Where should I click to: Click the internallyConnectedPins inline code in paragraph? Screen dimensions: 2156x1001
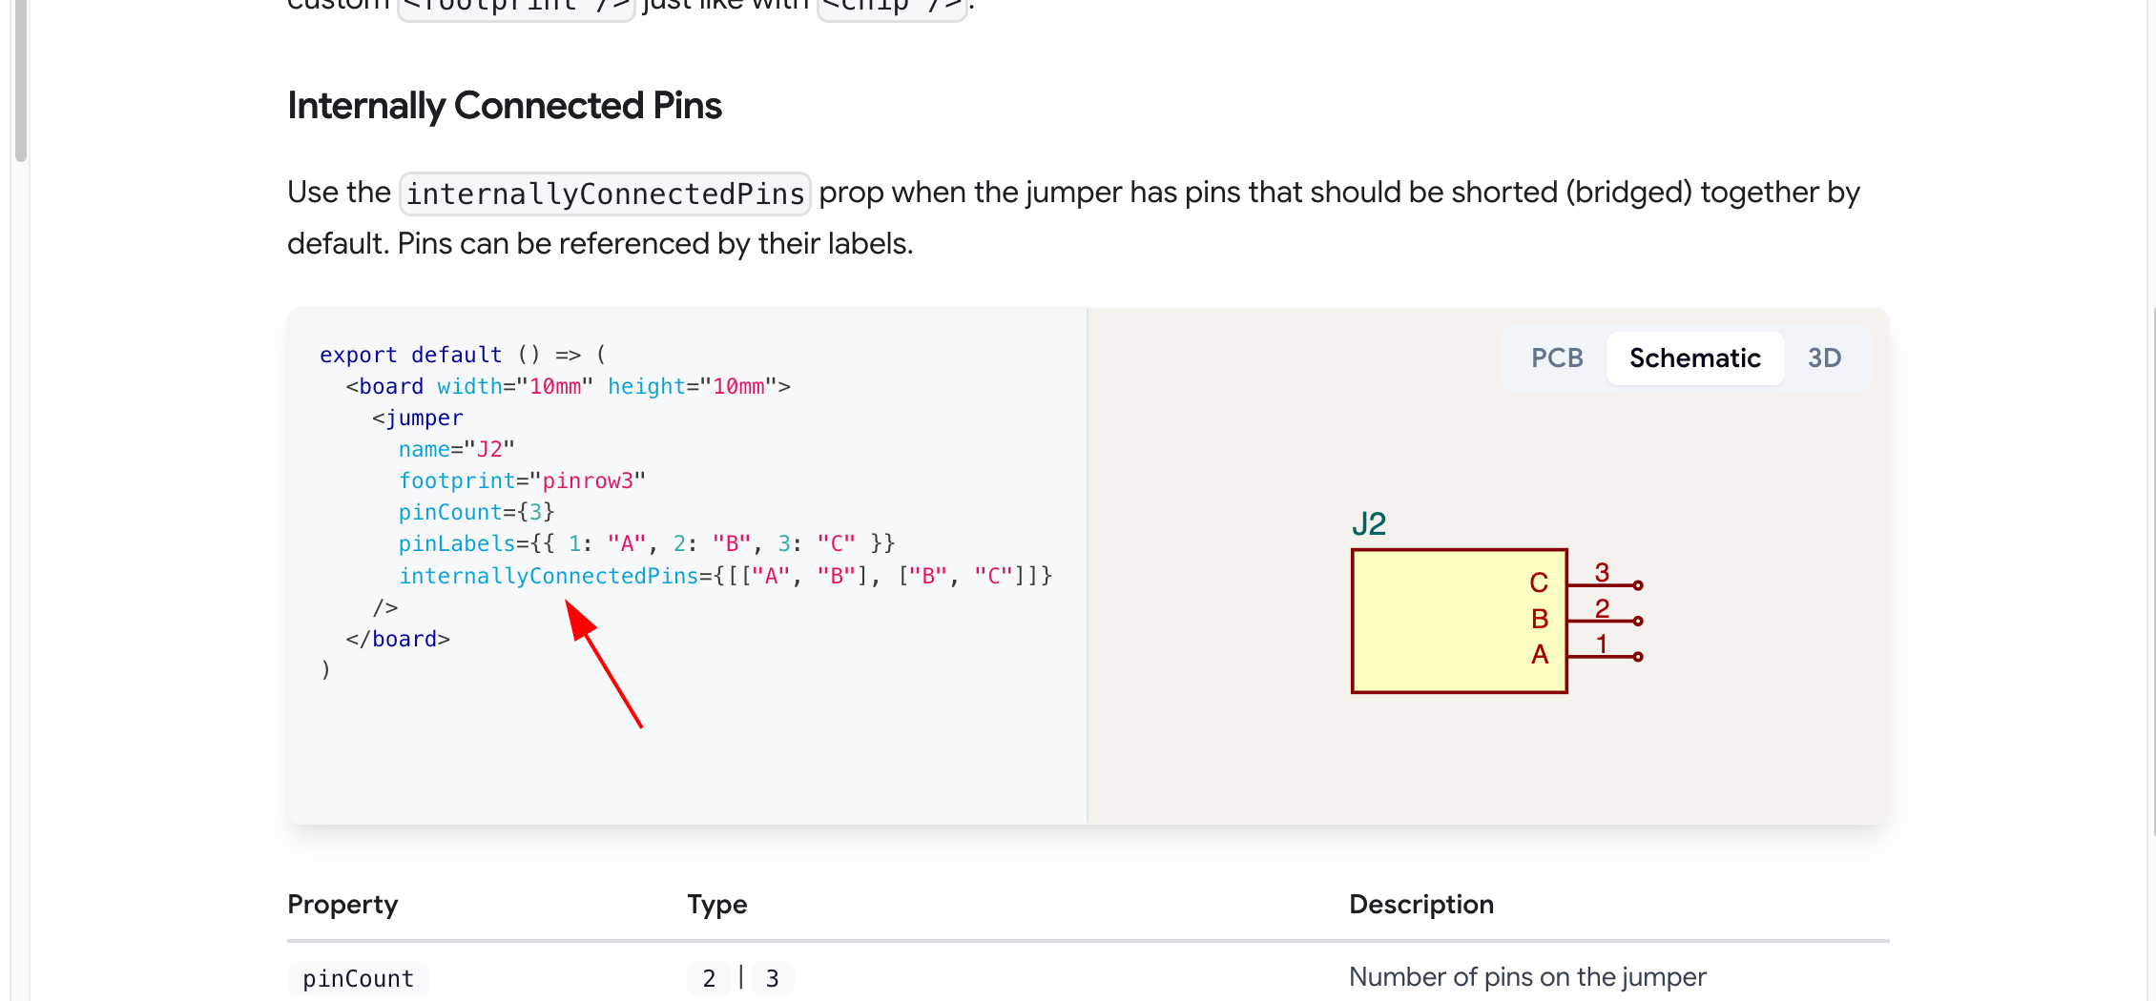[605, 194]
